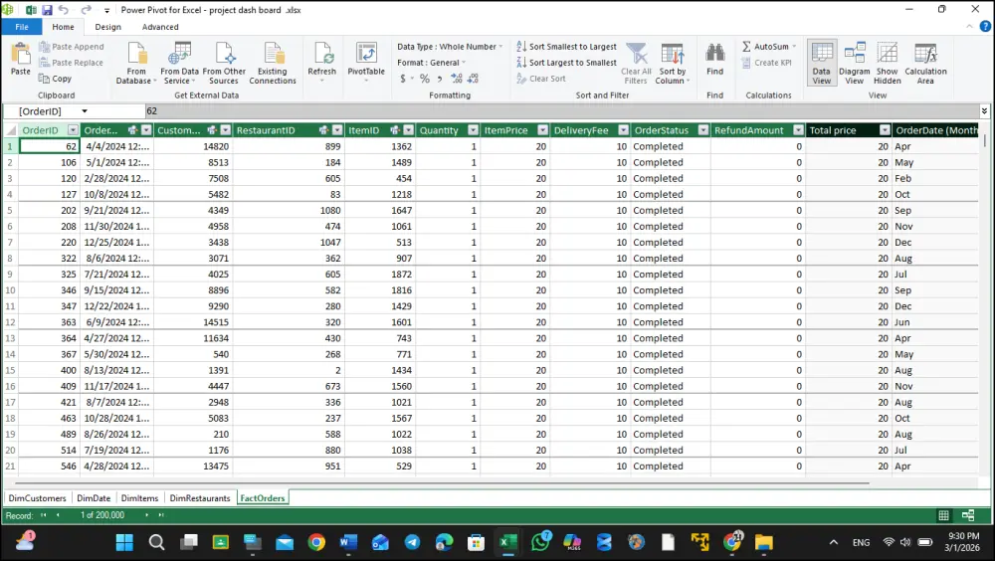The width and height of the screenshot is (995, 561).
Task: Open Windows Start menu
Action: [x=124, y=542]
